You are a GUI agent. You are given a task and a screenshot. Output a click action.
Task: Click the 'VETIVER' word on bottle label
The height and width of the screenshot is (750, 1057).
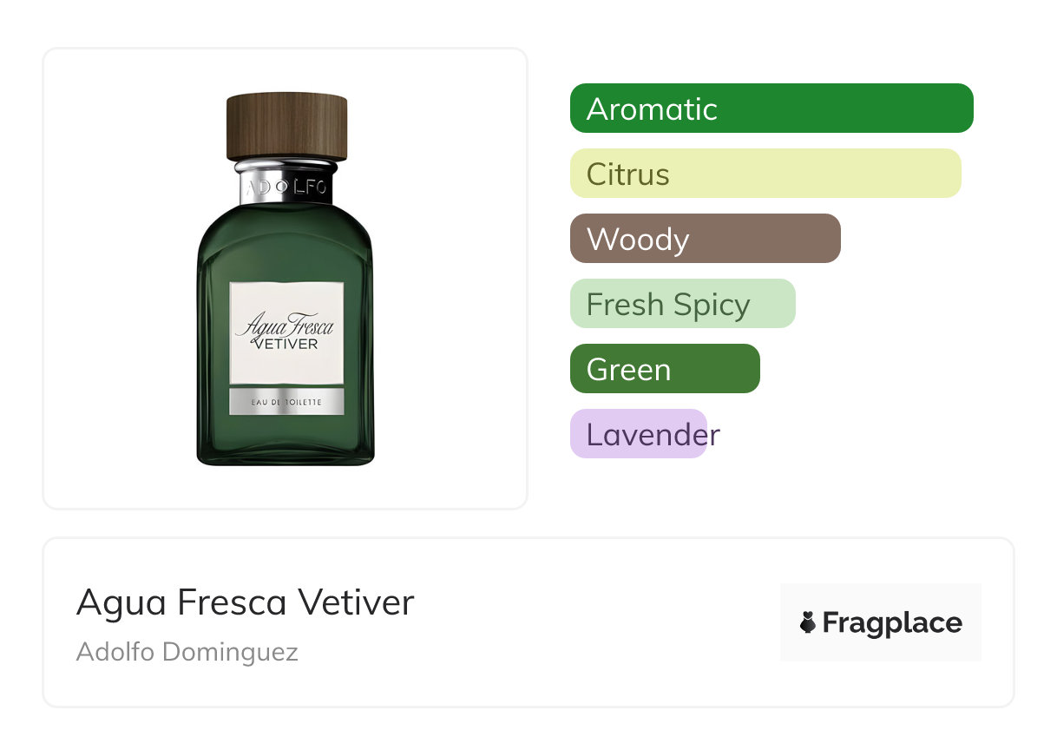click(x=286, y=344)
